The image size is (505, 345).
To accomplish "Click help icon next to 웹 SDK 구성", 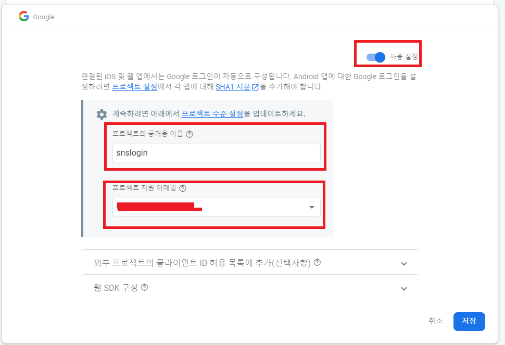I will point(145,287).
